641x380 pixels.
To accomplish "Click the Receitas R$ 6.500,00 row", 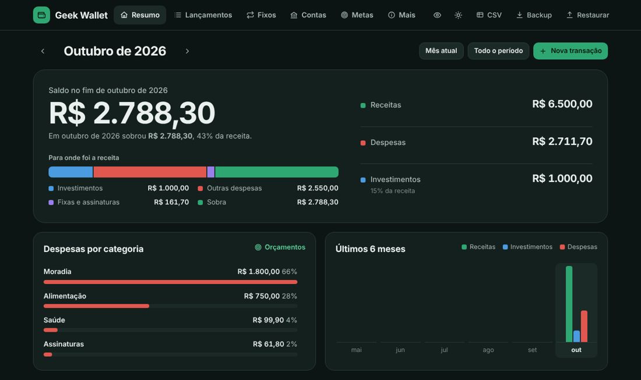I will (476, 105).
